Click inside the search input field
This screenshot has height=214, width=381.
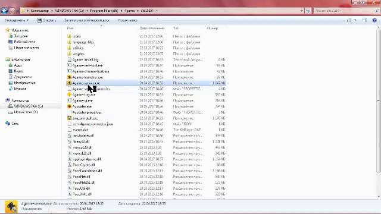[x=344, y=11]
